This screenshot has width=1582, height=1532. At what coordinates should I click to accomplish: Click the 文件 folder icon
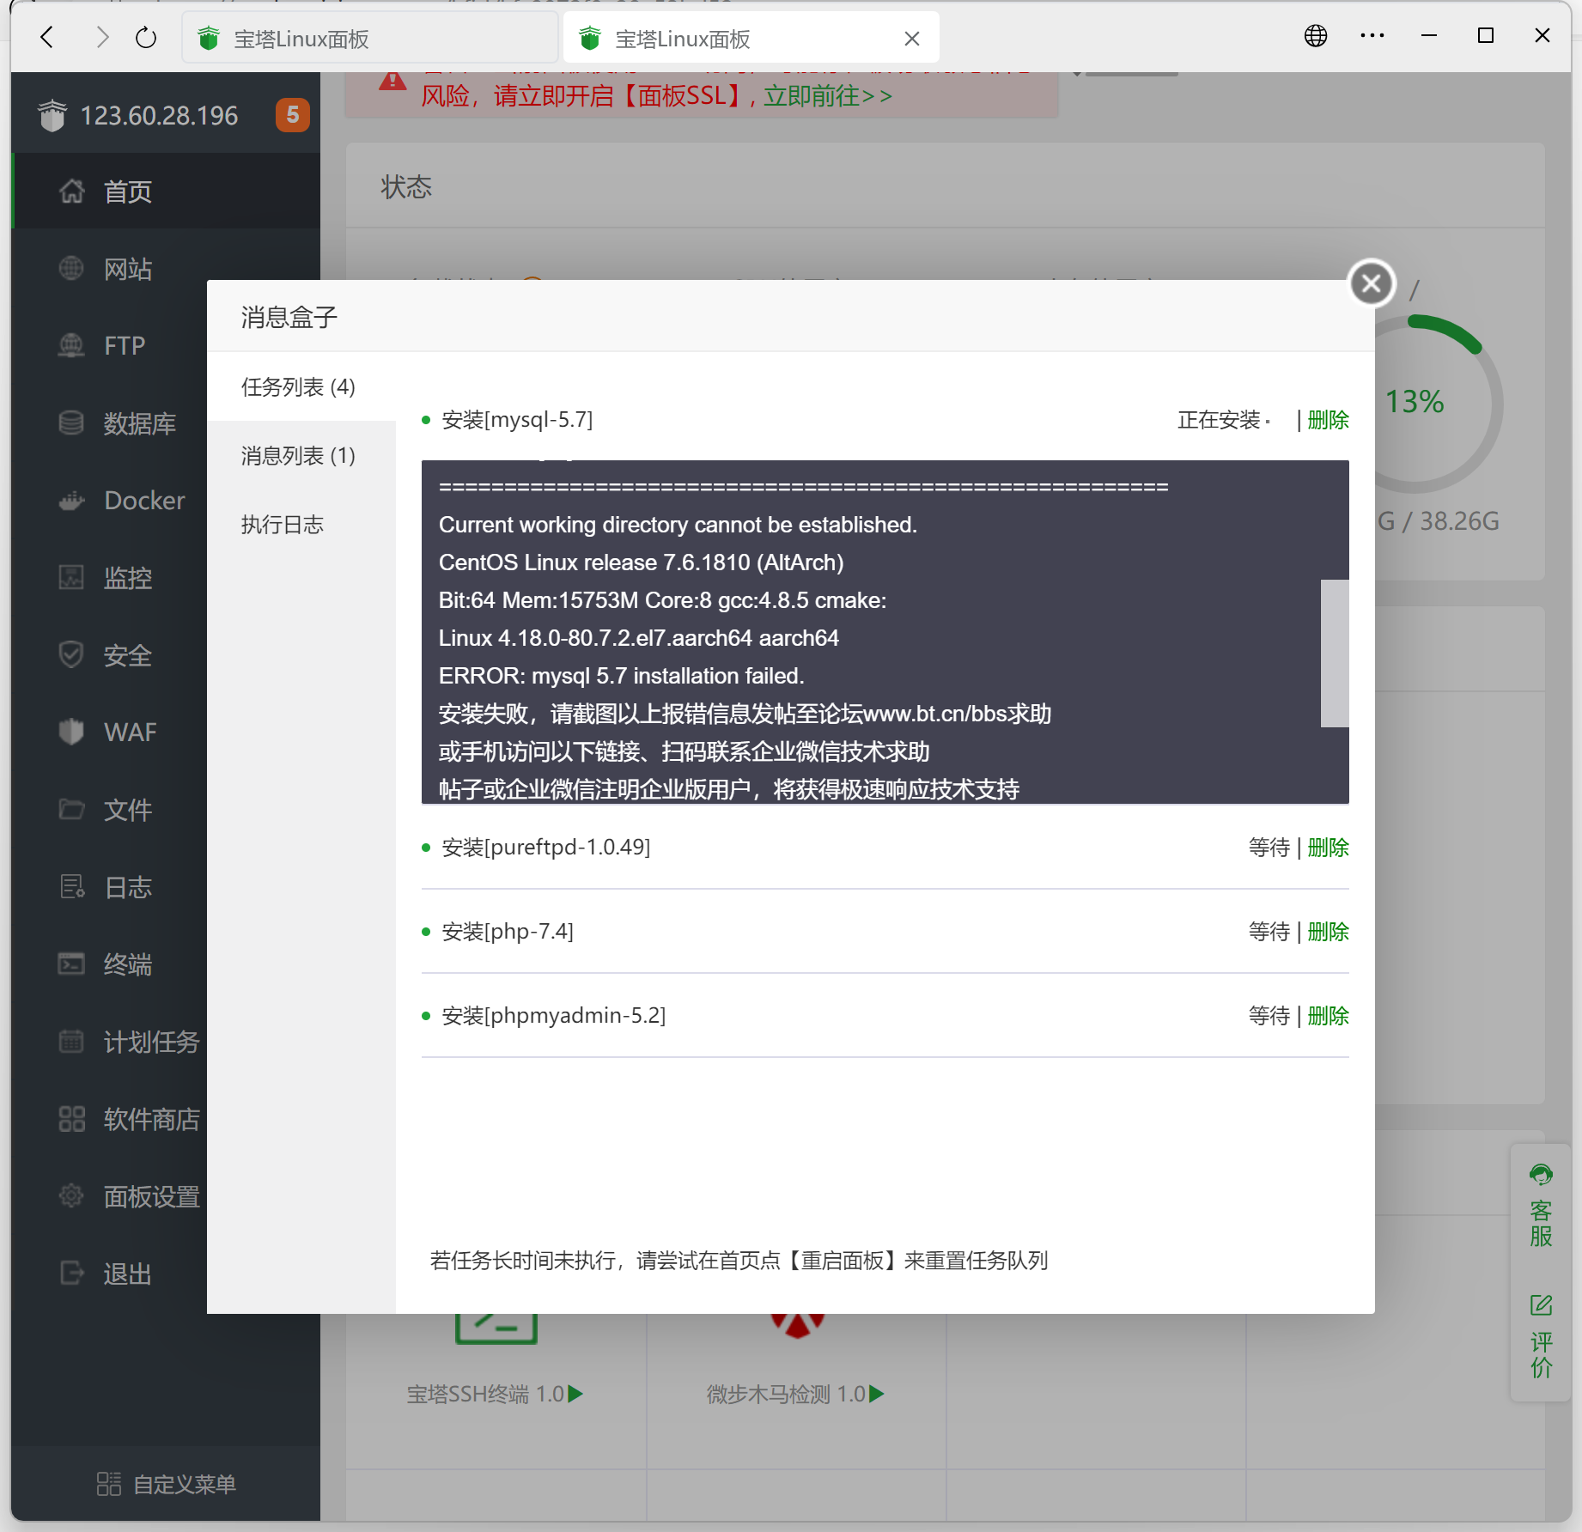tap(71, 809)
